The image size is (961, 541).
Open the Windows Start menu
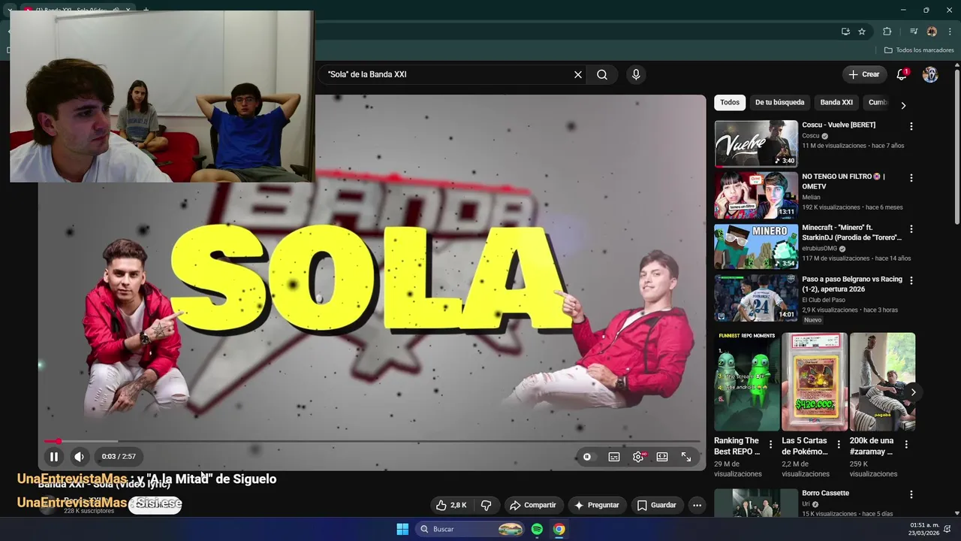[x=402, y=529]
